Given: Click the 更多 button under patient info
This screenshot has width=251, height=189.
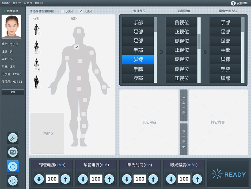Looking at the screenshot, I should [x=13, y=92].
